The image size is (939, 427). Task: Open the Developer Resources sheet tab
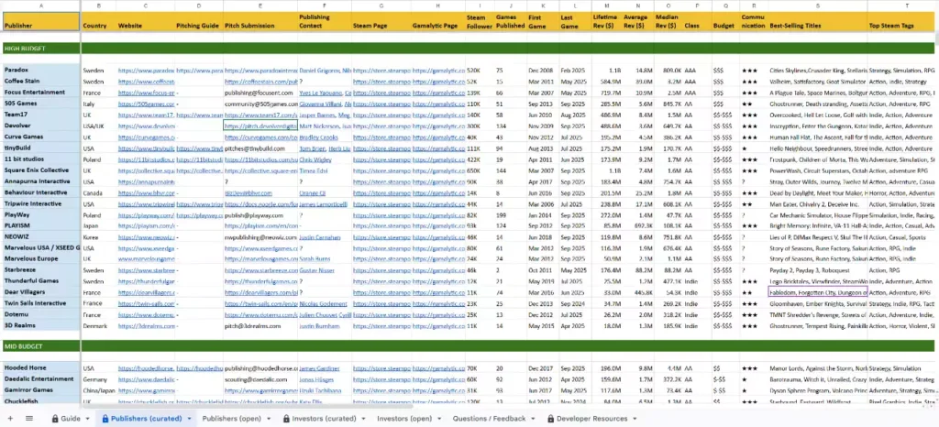[x=591, y=419]
